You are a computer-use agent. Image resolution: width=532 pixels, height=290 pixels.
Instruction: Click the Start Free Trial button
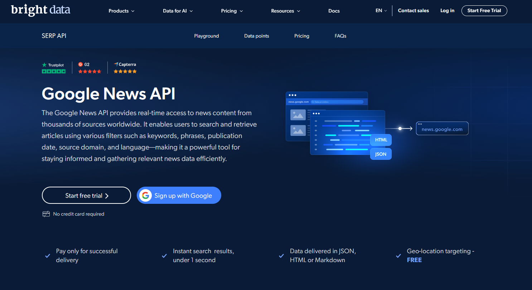484,10
